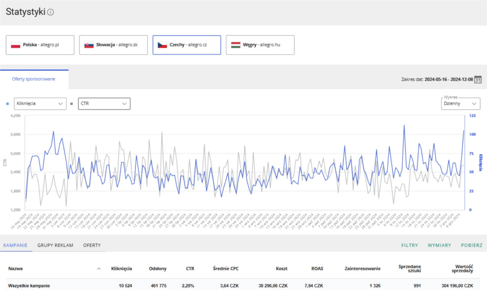Open the Kliknięcia metric dropdown
This screenshot has height=290, width=487.
click(x=40, y=104)
